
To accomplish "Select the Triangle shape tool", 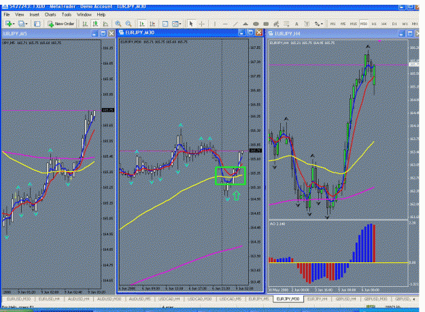I will pyautogui.click(x=245, y=24).
